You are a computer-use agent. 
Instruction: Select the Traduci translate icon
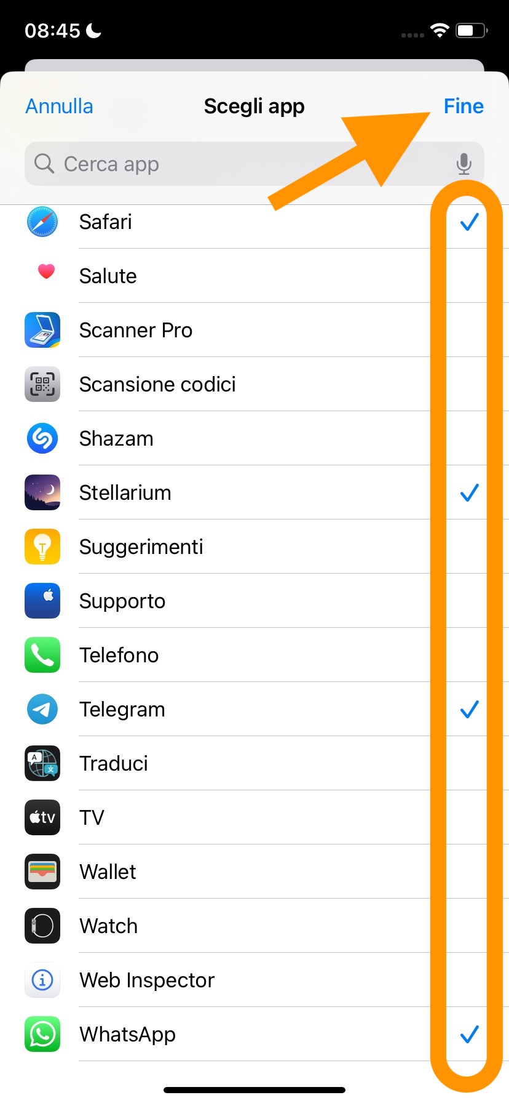(x=42, y=763)
